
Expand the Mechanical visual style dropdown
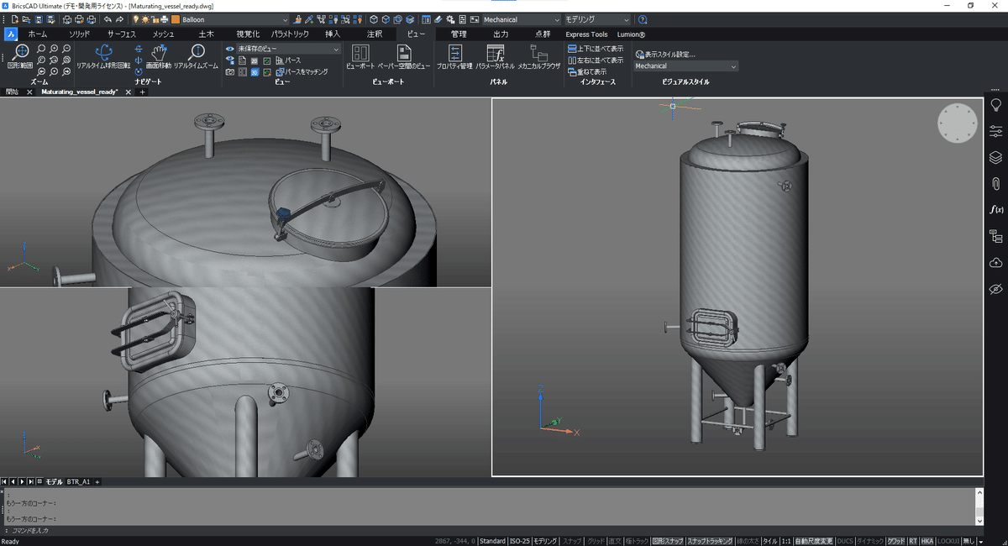[733, 66]
